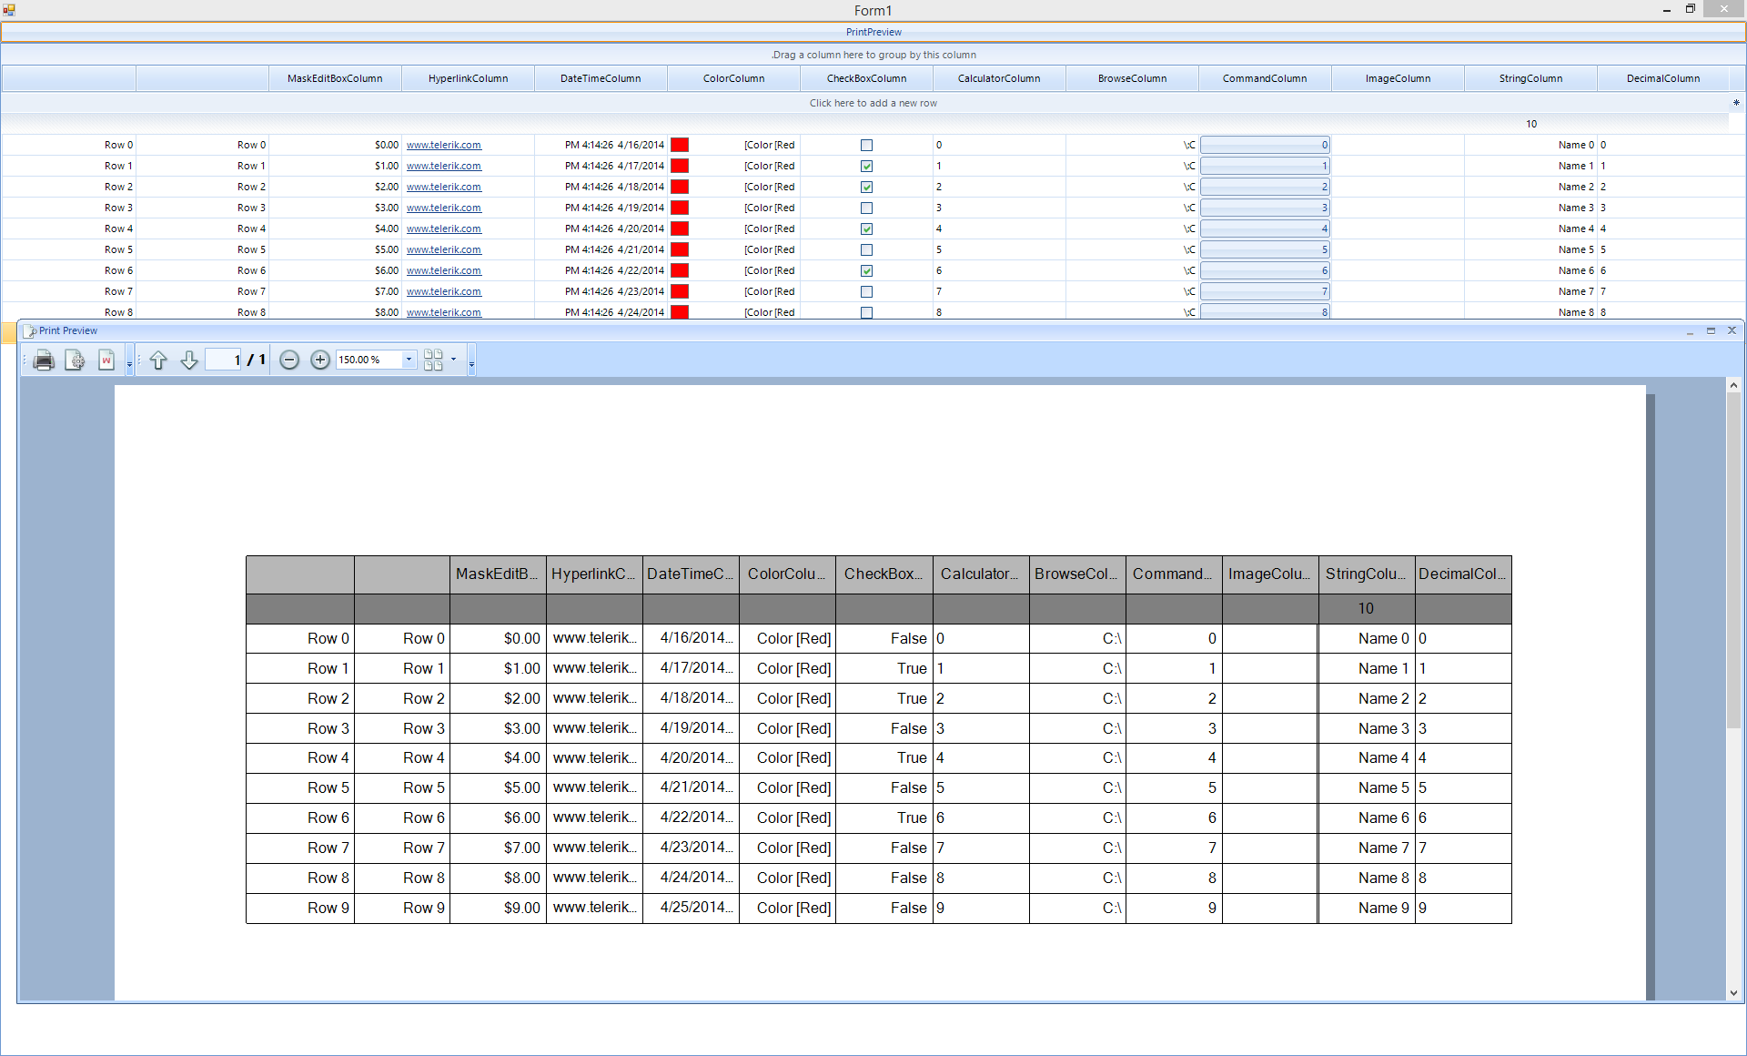The image size is (1747, 1056).
Task: Click the Print icon in preview toolbar
Action: pyautogui.click(x=43, y=360)
